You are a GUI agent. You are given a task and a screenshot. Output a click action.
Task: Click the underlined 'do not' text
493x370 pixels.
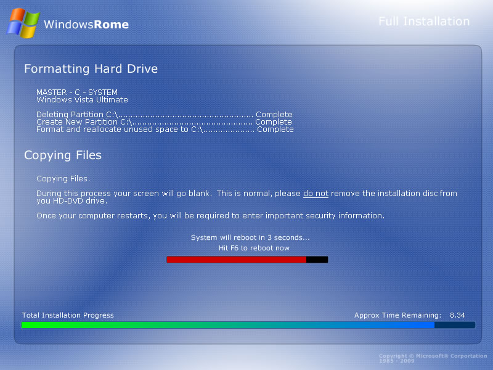tap(316, 194)
